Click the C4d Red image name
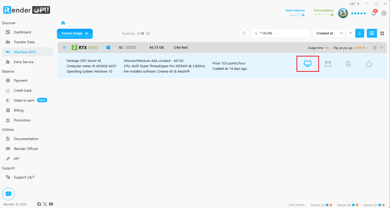390x208 pixels. (181, 48)
